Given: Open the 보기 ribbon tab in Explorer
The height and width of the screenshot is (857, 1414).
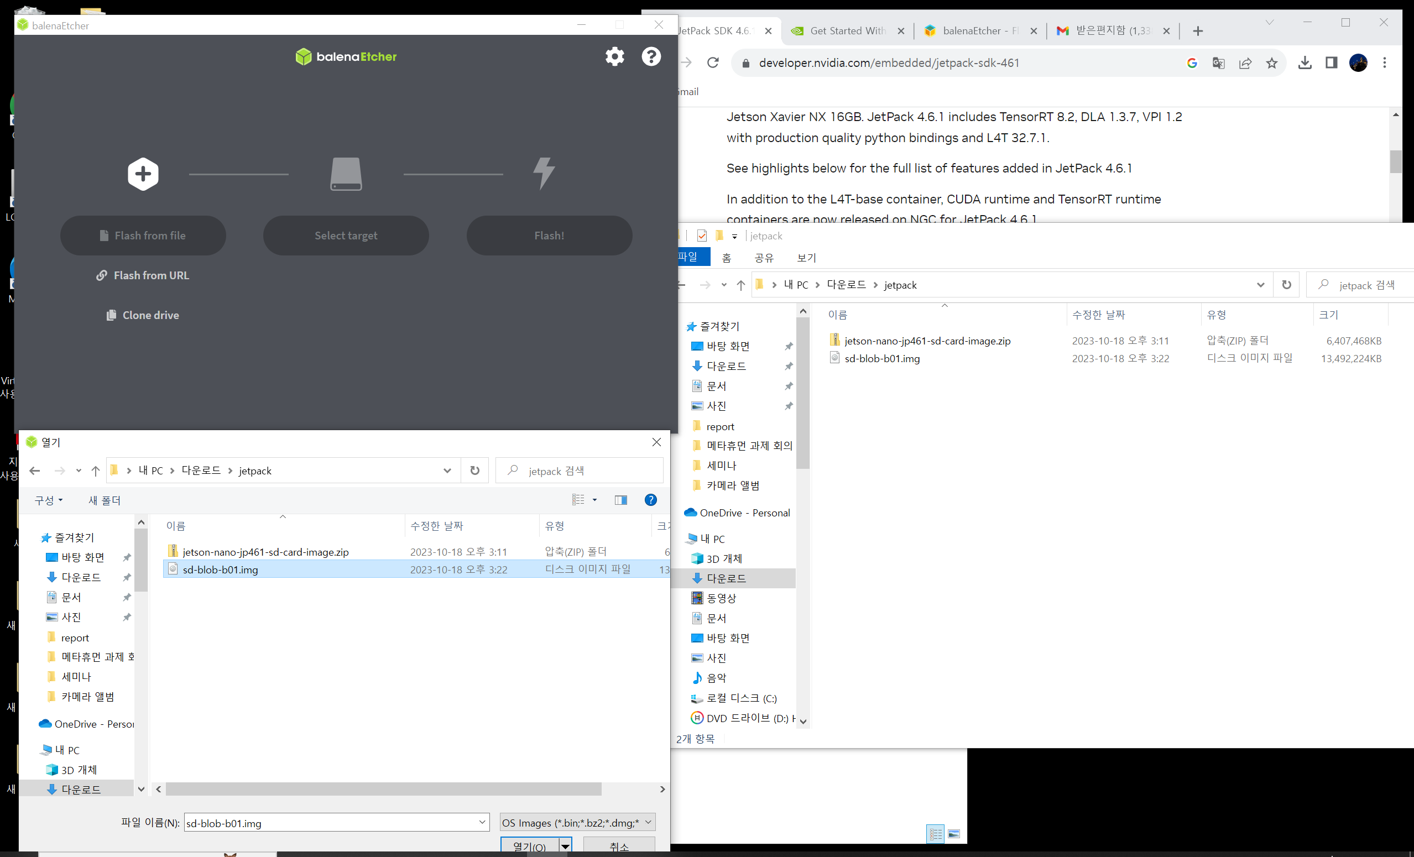Looking at the screenshot, I should (806, 258).
